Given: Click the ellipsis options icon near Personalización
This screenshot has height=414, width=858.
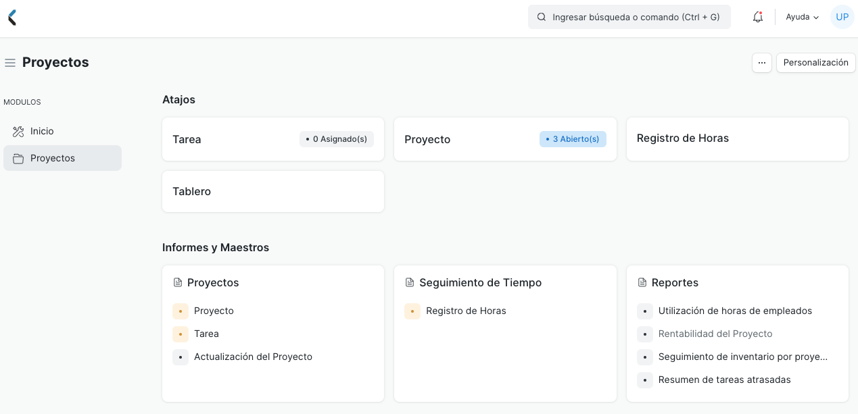Looking at the screenshot, I should (x=762, y=63).
